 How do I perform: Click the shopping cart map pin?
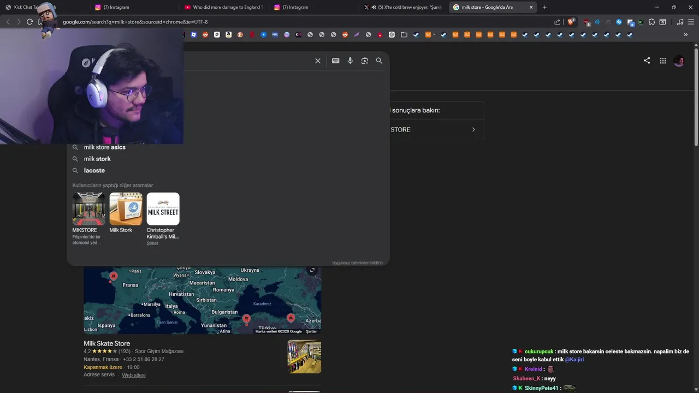click(246, 318)
